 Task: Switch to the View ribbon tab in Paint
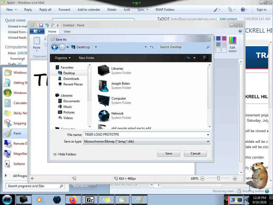point(67,31)
